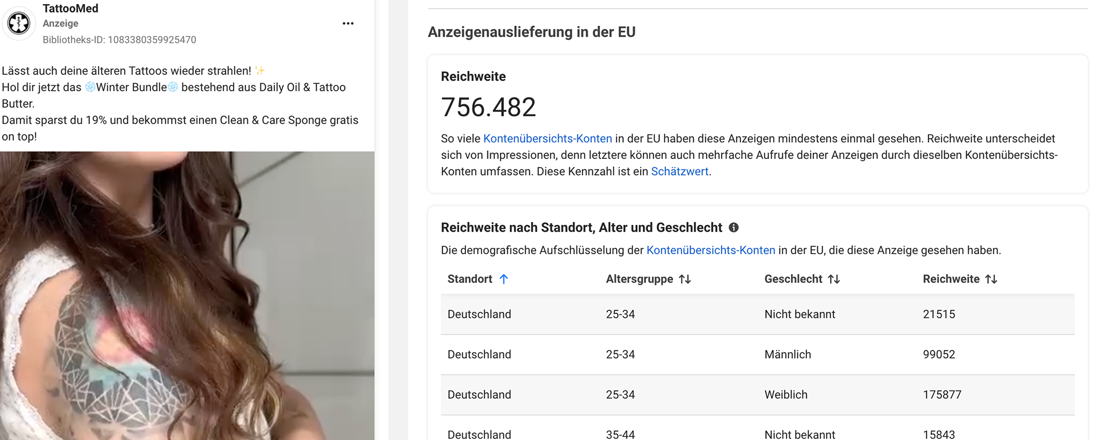Open the three-dot ad options menu
The height and width of the screenshot is (440, 1102).
pyautogui.click(x=348, y=24)
